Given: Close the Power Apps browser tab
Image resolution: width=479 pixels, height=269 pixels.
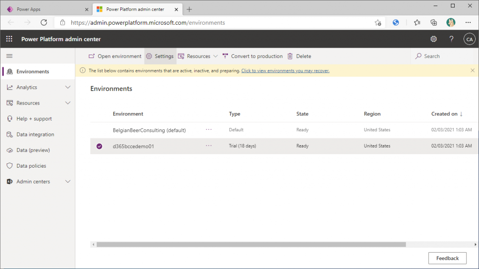Looking at the screenshot, I should (x=87, y=9).
